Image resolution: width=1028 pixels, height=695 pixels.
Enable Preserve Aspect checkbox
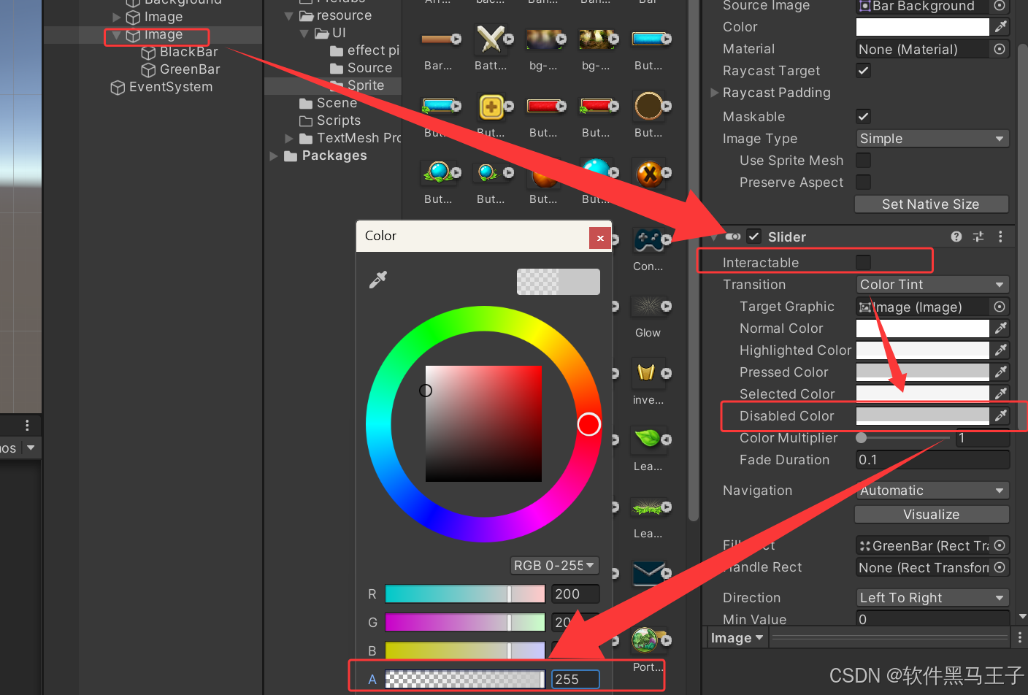click(863, 183)
